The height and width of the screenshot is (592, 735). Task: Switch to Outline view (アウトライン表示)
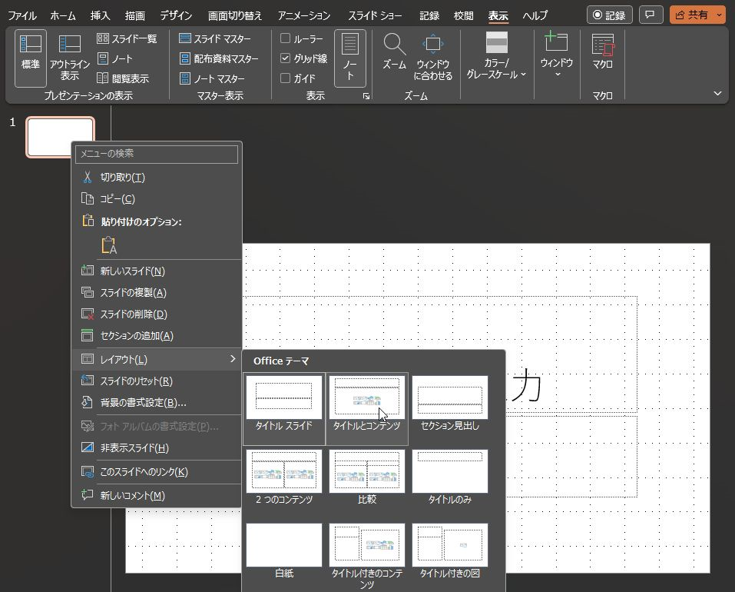click(x=70, y=57)
